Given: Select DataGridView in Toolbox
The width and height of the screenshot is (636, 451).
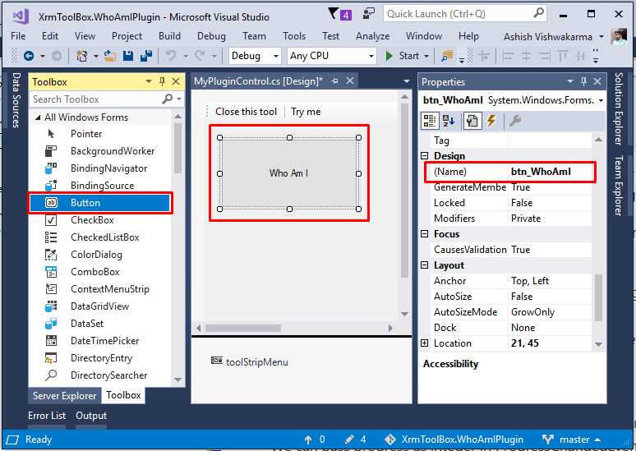Looking at the screenshot, I should coord(99,306).
